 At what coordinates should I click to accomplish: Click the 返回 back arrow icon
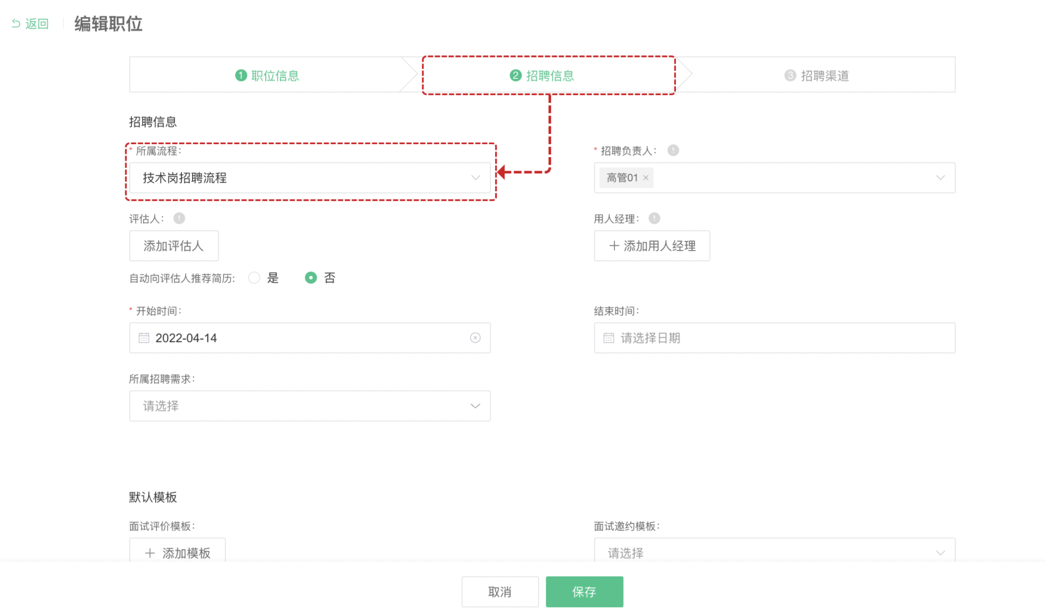(16, 24)
